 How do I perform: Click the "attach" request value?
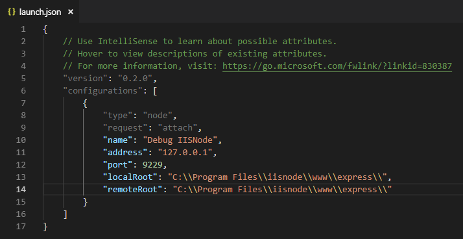(178, 128)
